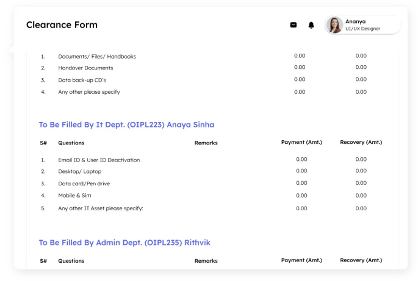The width and height of the screenshot is (418, 281).
Task: Click the Documents/ Files/ Handbooks row
Action: click(96, 56)
